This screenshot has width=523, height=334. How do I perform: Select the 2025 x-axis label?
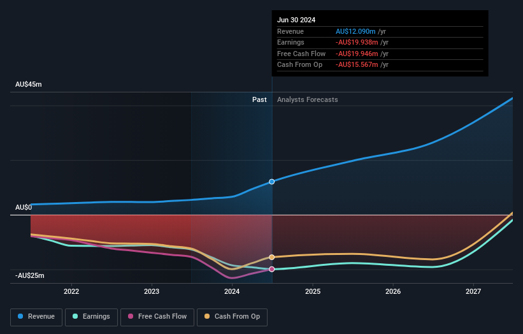click(313, 292)
